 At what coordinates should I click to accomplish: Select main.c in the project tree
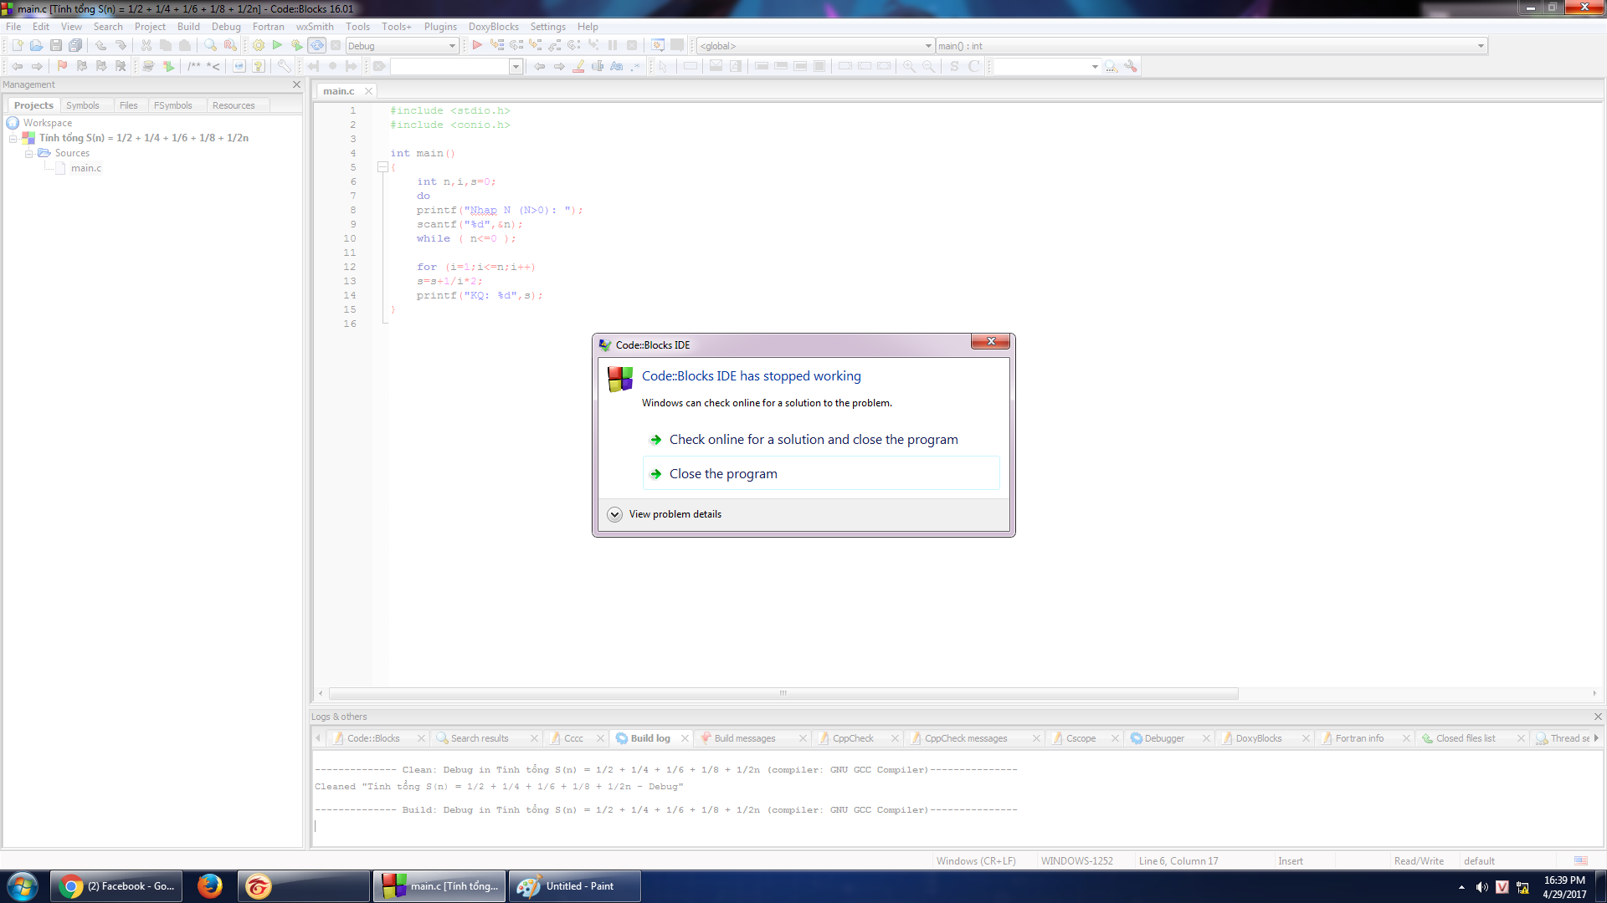(x=85, y=168)
